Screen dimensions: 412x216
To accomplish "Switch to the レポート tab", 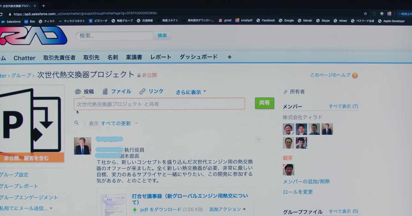I will tap(161, 57).
